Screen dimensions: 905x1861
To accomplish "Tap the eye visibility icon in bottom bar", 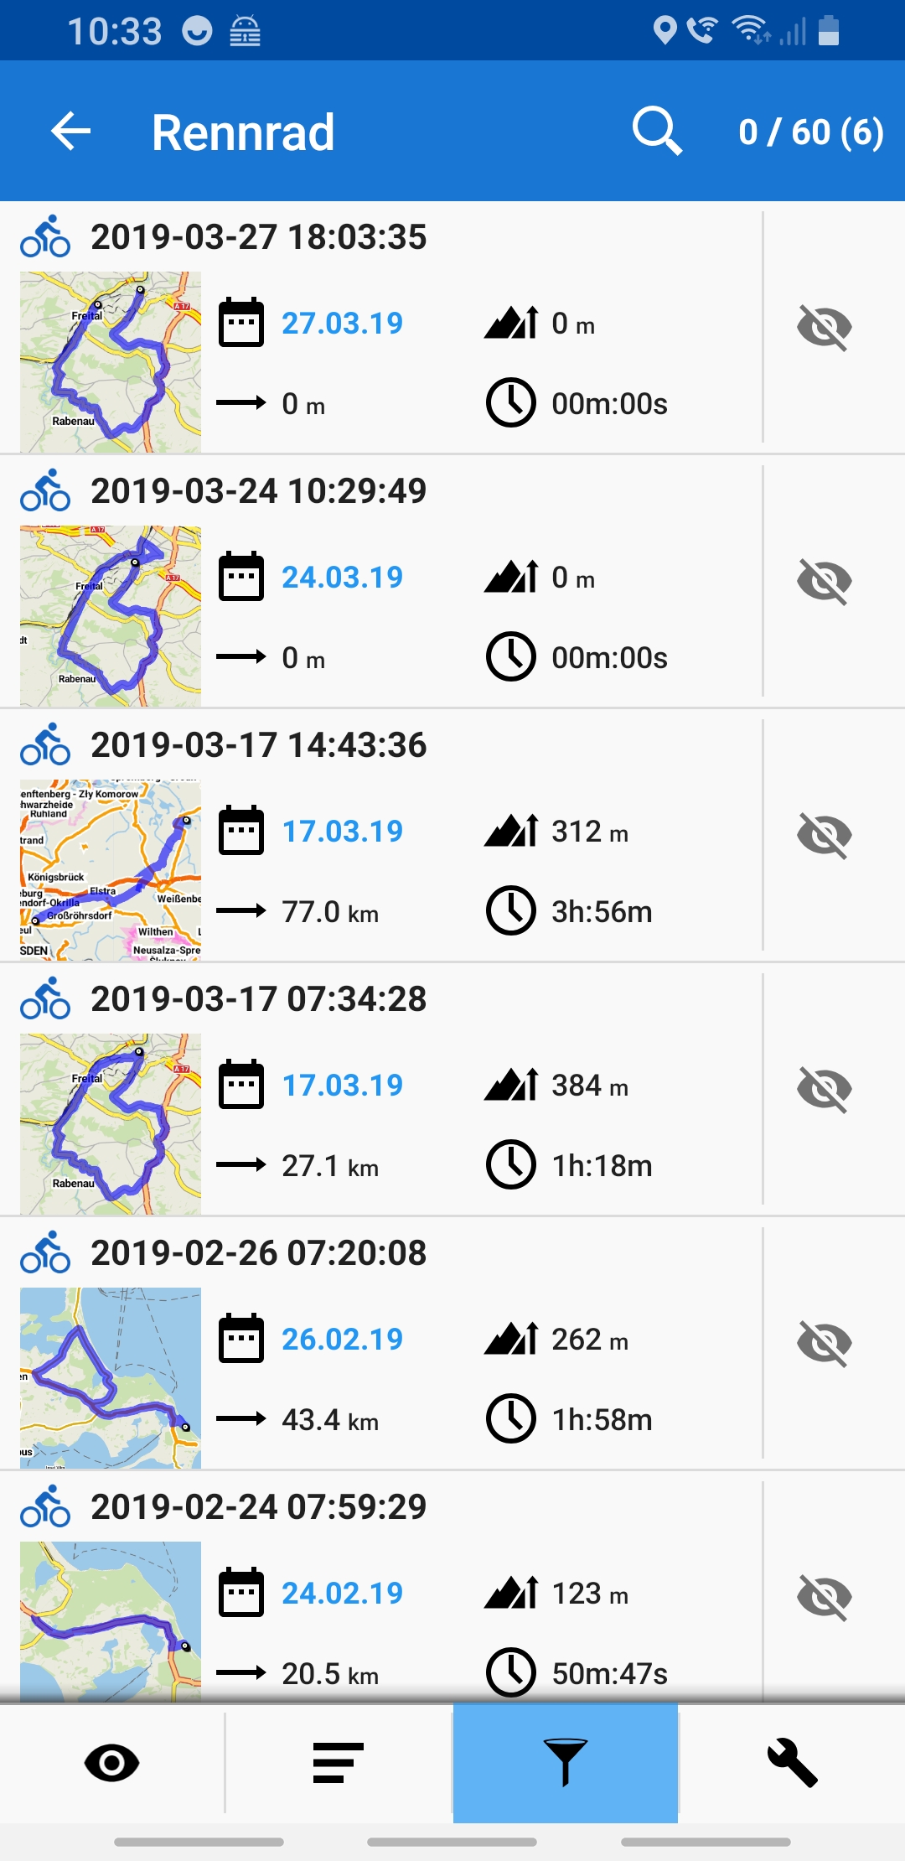I will pyautogui.click(x=112, y=1763).
